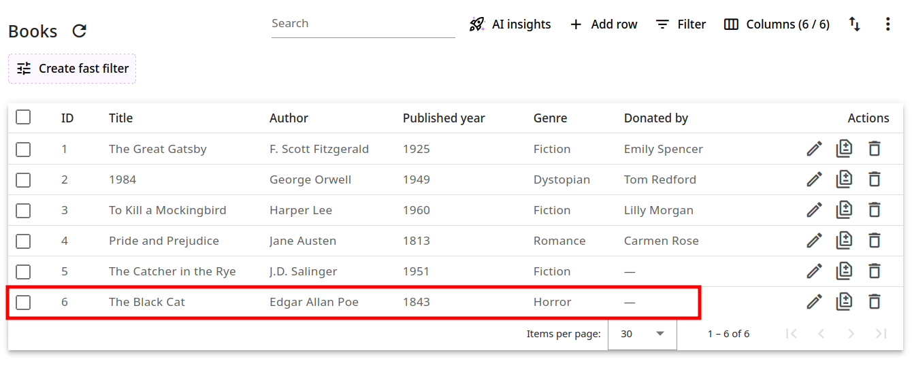Open the Columns (6 / 6) selector
The image size is (912, 376).
(777, 24)
